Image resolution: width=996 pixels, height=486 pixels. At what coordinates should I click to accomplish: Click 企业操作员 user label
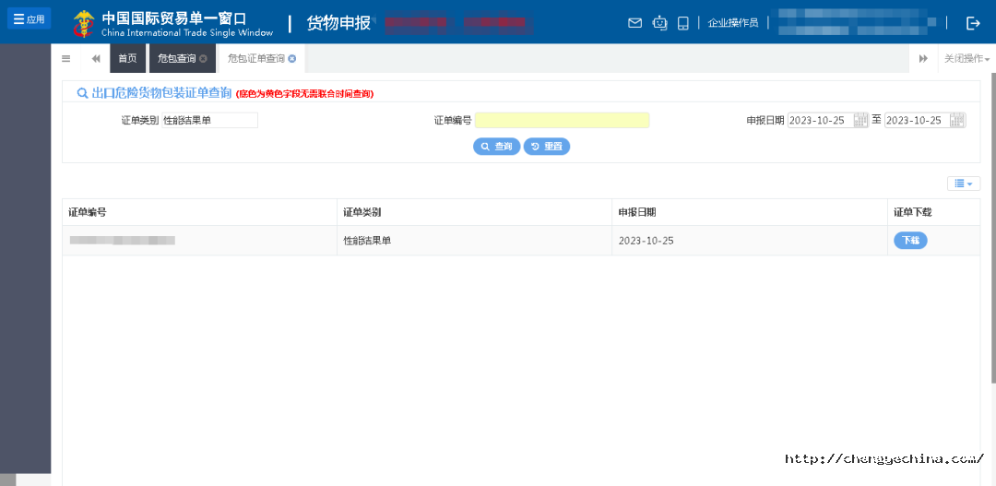(x=733, y=23)
